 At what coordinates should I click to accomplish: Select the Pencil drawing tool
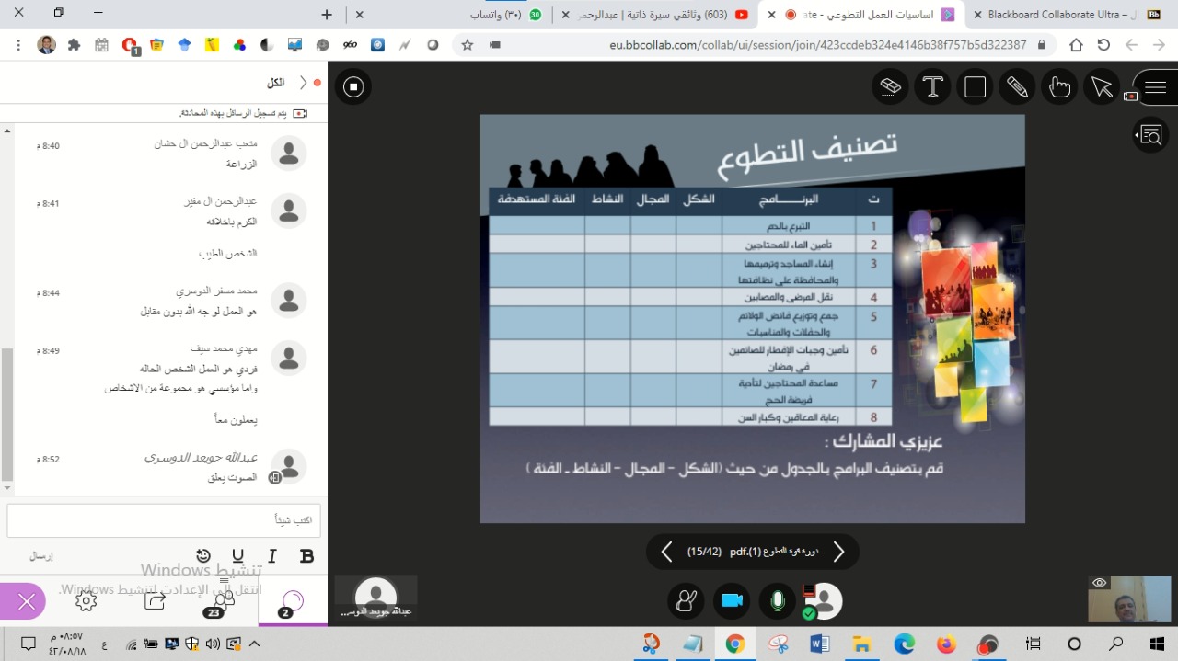tap(1017, 86)
